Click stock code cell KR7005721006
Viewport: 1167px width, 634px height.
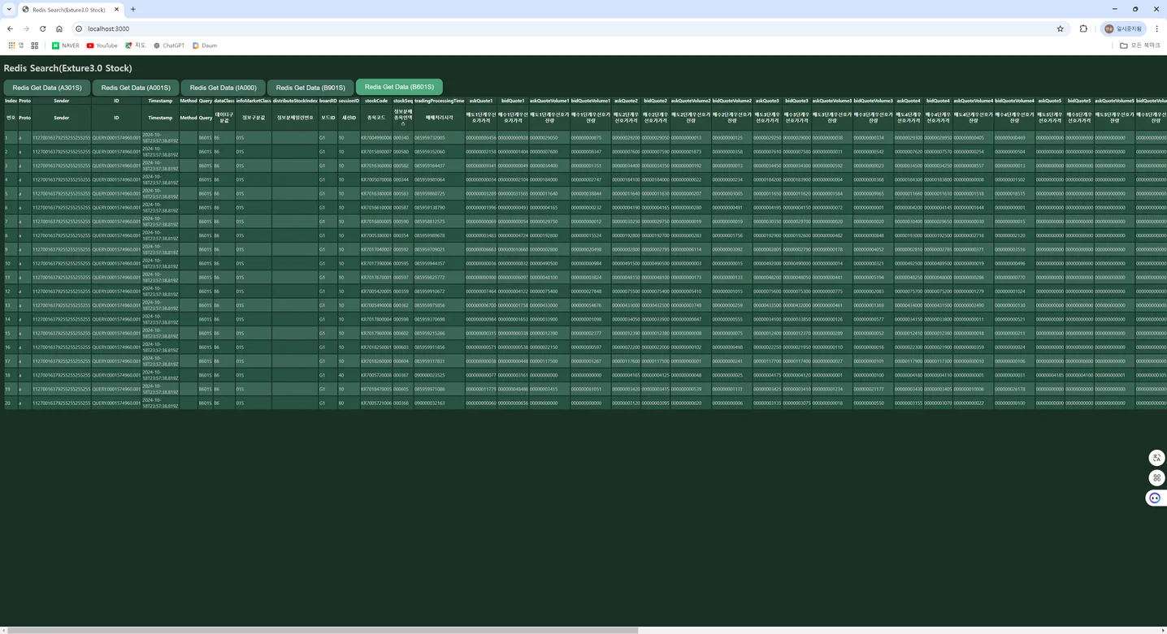[376, 403]
